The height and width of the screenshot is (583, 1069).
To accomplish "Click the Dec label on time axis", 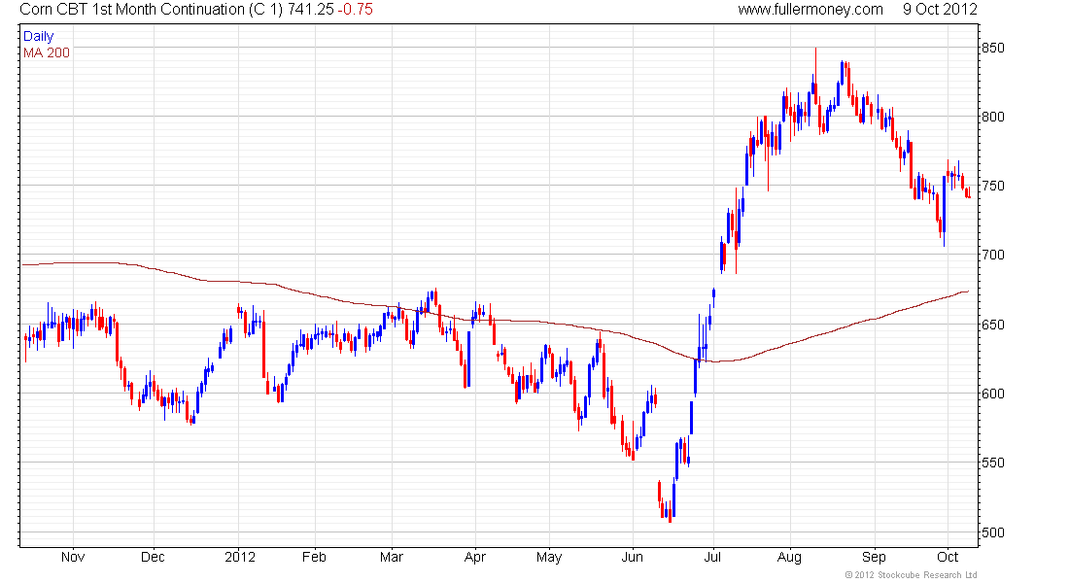I will click(153, 557).
